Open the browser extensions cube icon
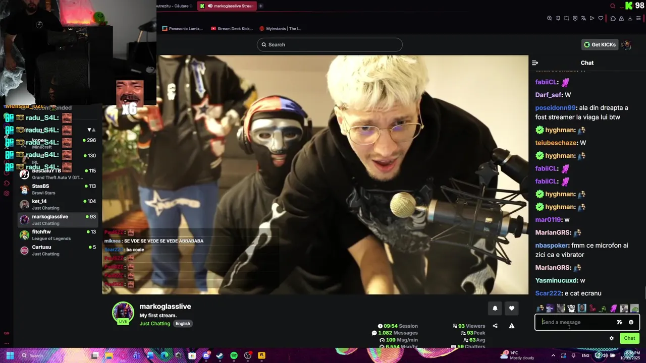The height and width of the screenshot is (363, 646). 613,19
